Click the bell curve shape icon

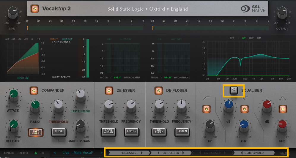click(x=283, y=98)
